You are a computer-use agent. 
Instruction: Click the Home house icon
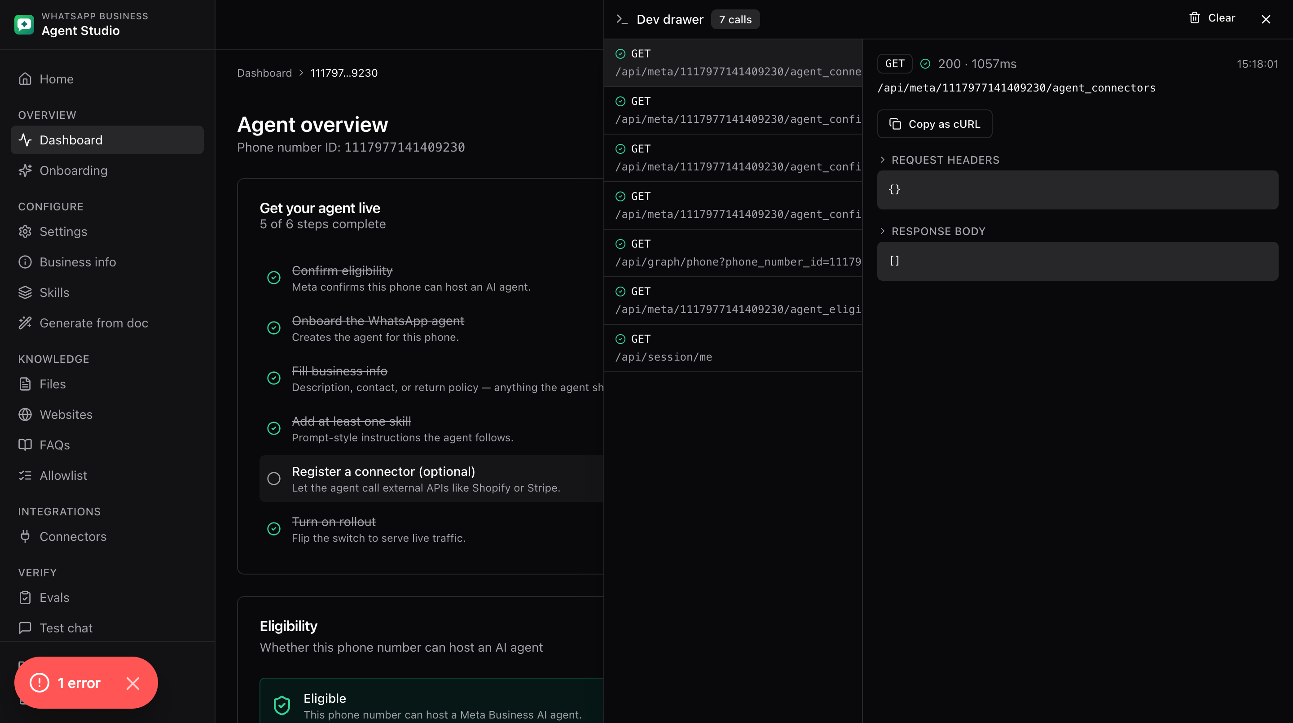(25, 79)
